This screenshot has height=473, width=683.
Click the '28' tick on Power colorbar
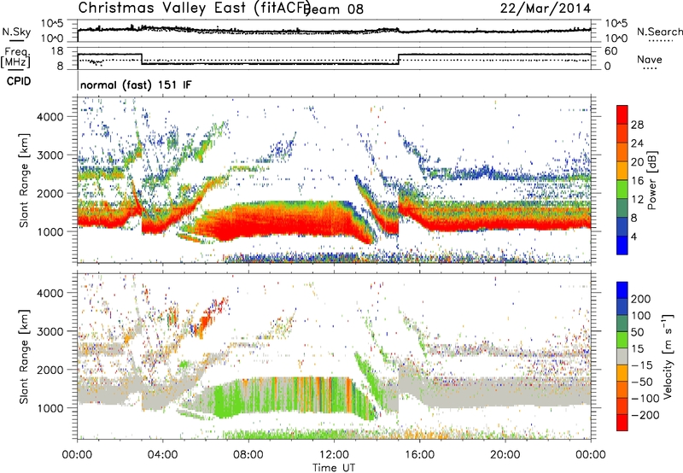click(637, 125)
